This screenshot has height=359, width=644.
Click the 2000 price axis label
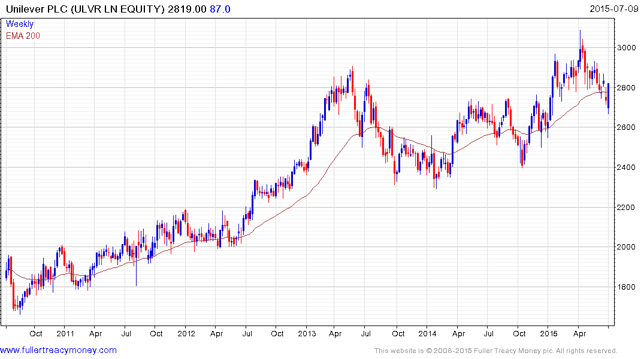(627, 247)
